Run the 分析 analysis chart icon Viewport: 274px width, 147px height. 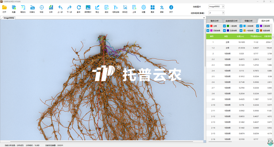click(x=51, y=8)
